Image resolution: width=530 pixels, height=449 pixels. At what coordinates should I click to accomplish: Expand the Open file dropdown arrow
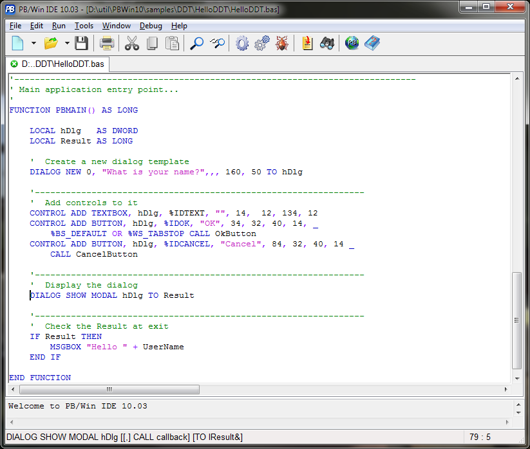click(x=67, y=43)
